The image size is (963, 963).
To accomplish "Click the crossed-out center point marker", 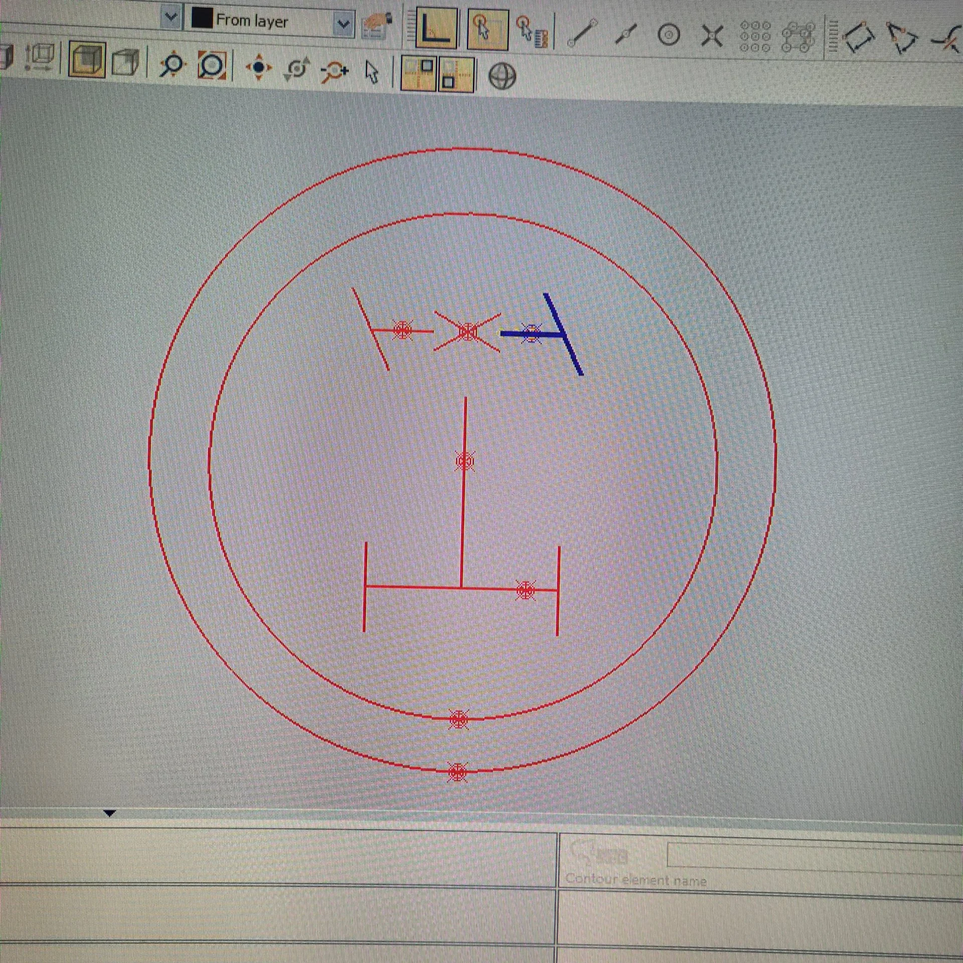I will point(467,332).
